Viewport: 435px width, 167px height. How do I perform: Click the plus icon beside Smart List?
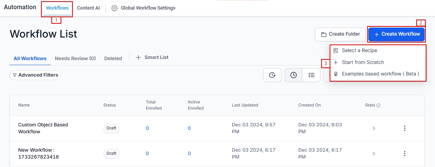pyautogui.click(x=138, y=57)
